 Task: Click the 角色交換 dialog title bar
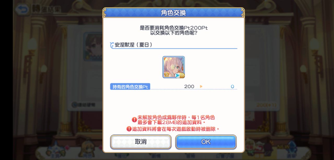(173, 13)
